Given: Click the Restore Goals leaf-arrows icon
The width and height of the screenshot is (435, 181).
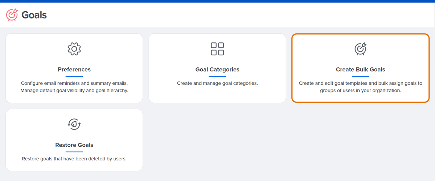Looking at the screenshot, I should coord(74,124).
